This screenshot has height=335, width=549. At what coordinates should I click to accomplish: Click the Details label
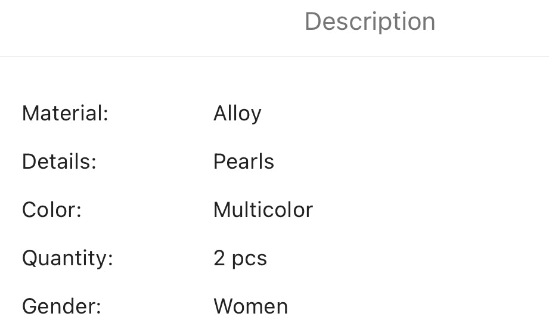(x=59, y=162)
